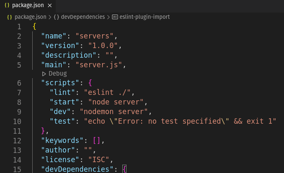Click the "nodemon server" value
Screen dimensions: 284x173
coord(114,112)
